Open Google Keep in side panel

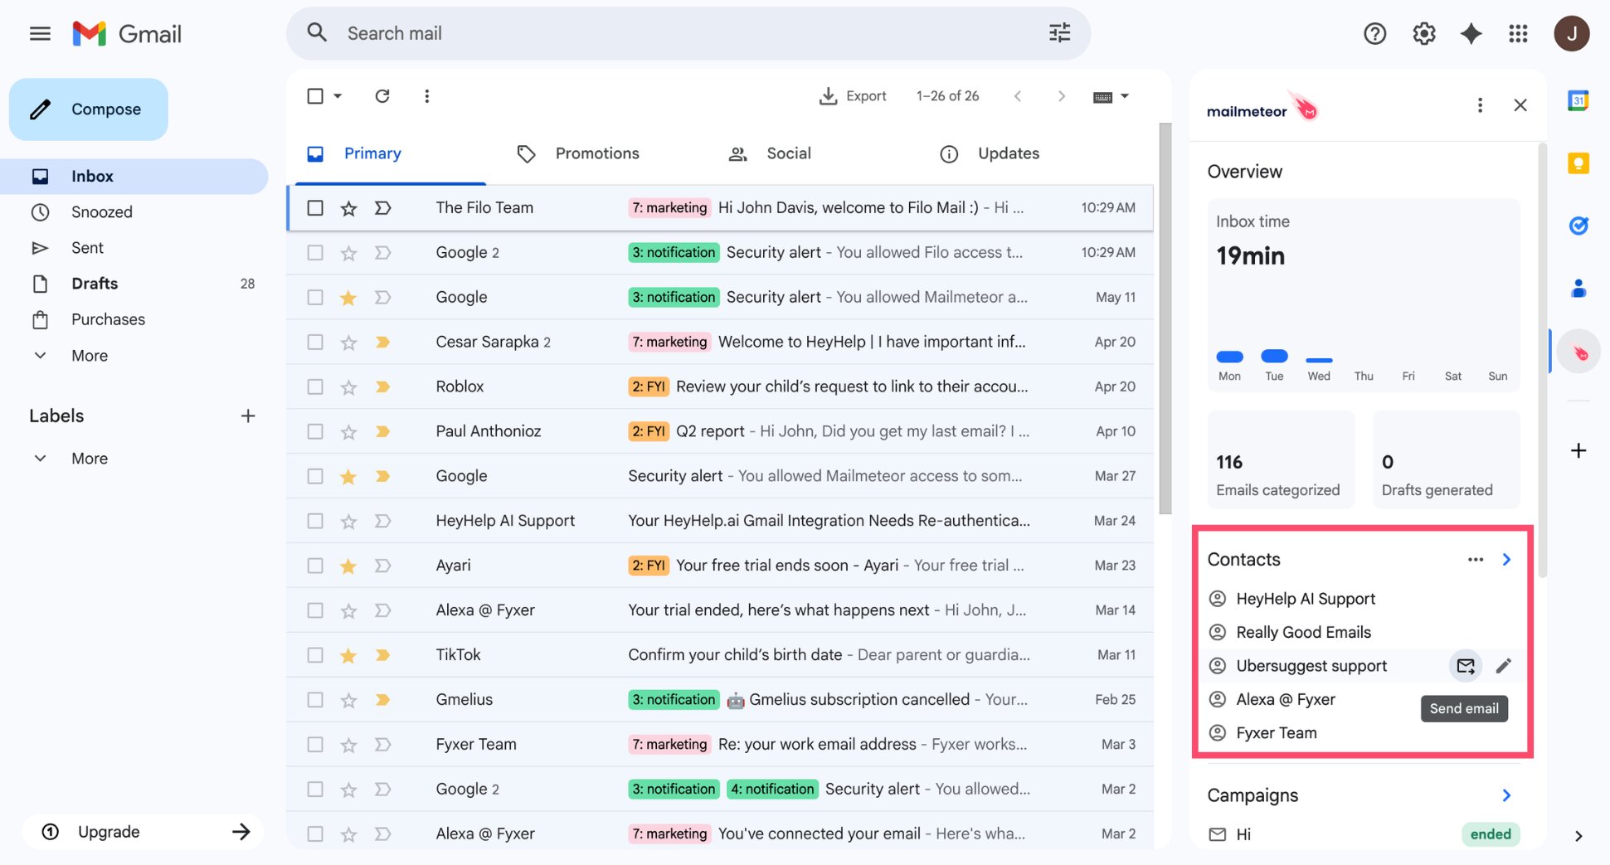[1578, 163]
